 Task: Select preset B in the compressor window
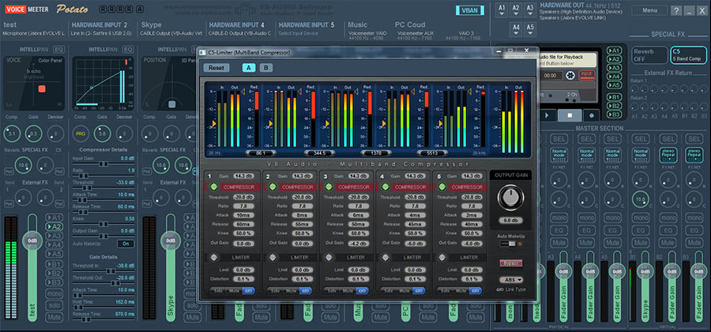tap(266, 68)
